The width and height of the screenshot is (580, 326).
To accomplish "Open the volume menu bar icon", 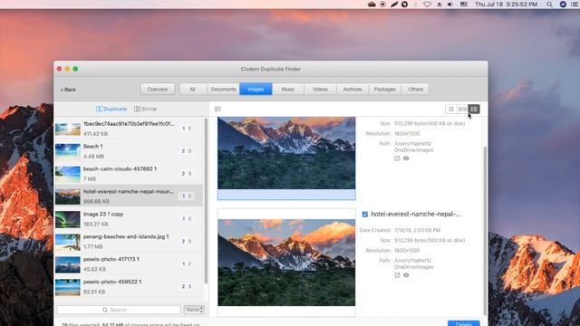I will click(x=450, y=5).
